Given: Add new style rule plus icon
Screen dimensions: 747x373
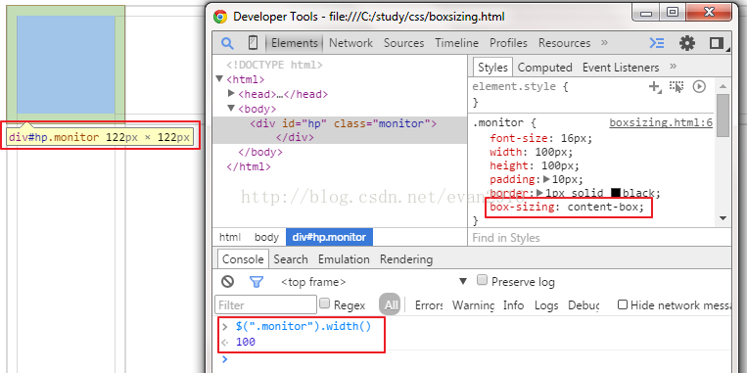Looking at the screenshot, I should 655,87.
